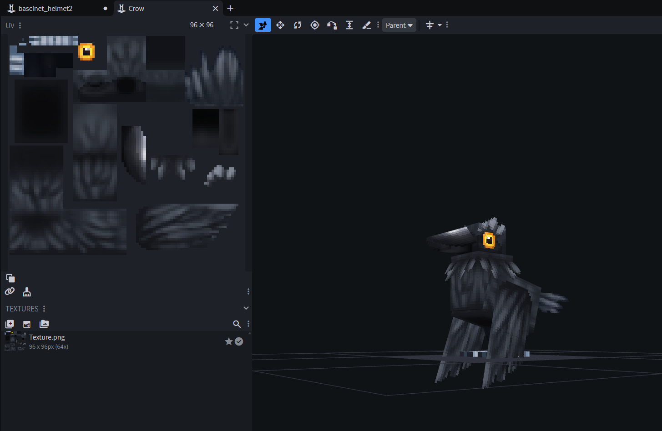Close the Crow tab

[216, 8]
